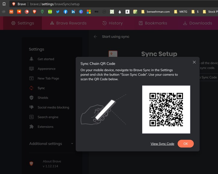Close the Sync Chain QR Code dialog
This screenshot has width=218, height=174.
pos(194,62)
